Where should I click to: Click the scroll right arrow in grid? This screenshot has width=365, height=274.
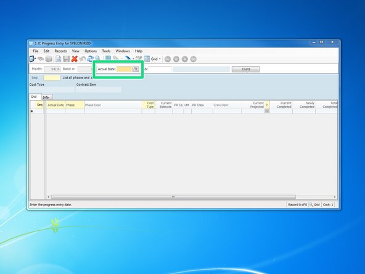pyautogui.click(x=335, y=197)
